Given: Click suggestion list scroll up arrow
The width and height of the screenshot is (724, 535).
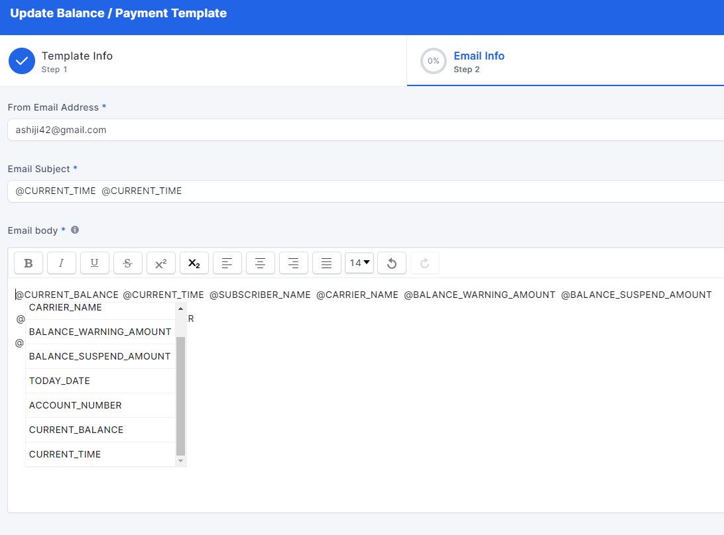Looking at the screenshot, I should pos(180,309).
